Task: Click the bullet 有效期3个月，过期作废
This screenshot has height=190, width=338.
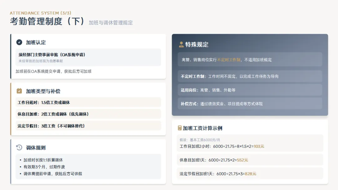Action: coord(44,167)
